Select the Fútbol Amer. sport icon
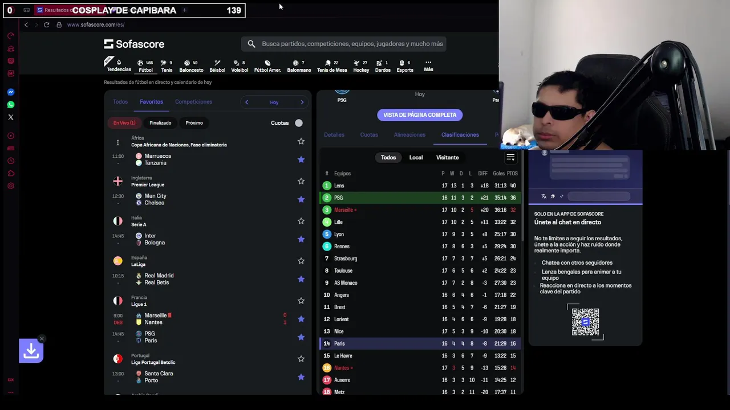 267,66
